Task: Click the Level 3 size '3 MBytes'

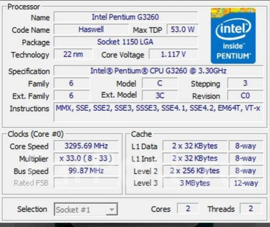Action: pos(195,183)
